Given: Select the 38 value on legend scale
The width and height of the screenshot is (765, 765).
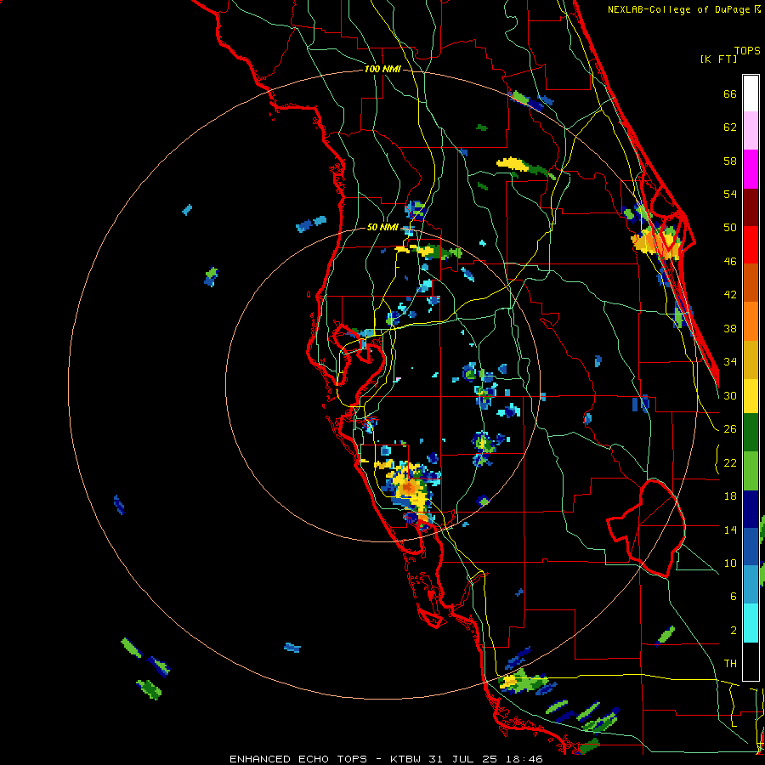Looking at the screenshot, I should point(730,328).
